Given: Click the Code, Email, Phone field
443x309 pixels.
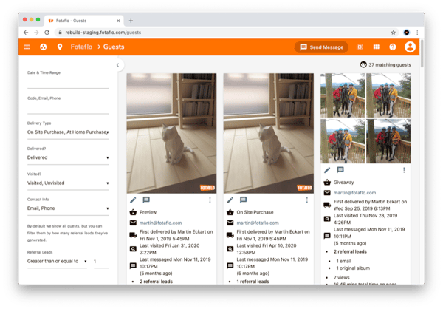Looking at the screenshot, I should pyautogui.click(x=68, y=107).
